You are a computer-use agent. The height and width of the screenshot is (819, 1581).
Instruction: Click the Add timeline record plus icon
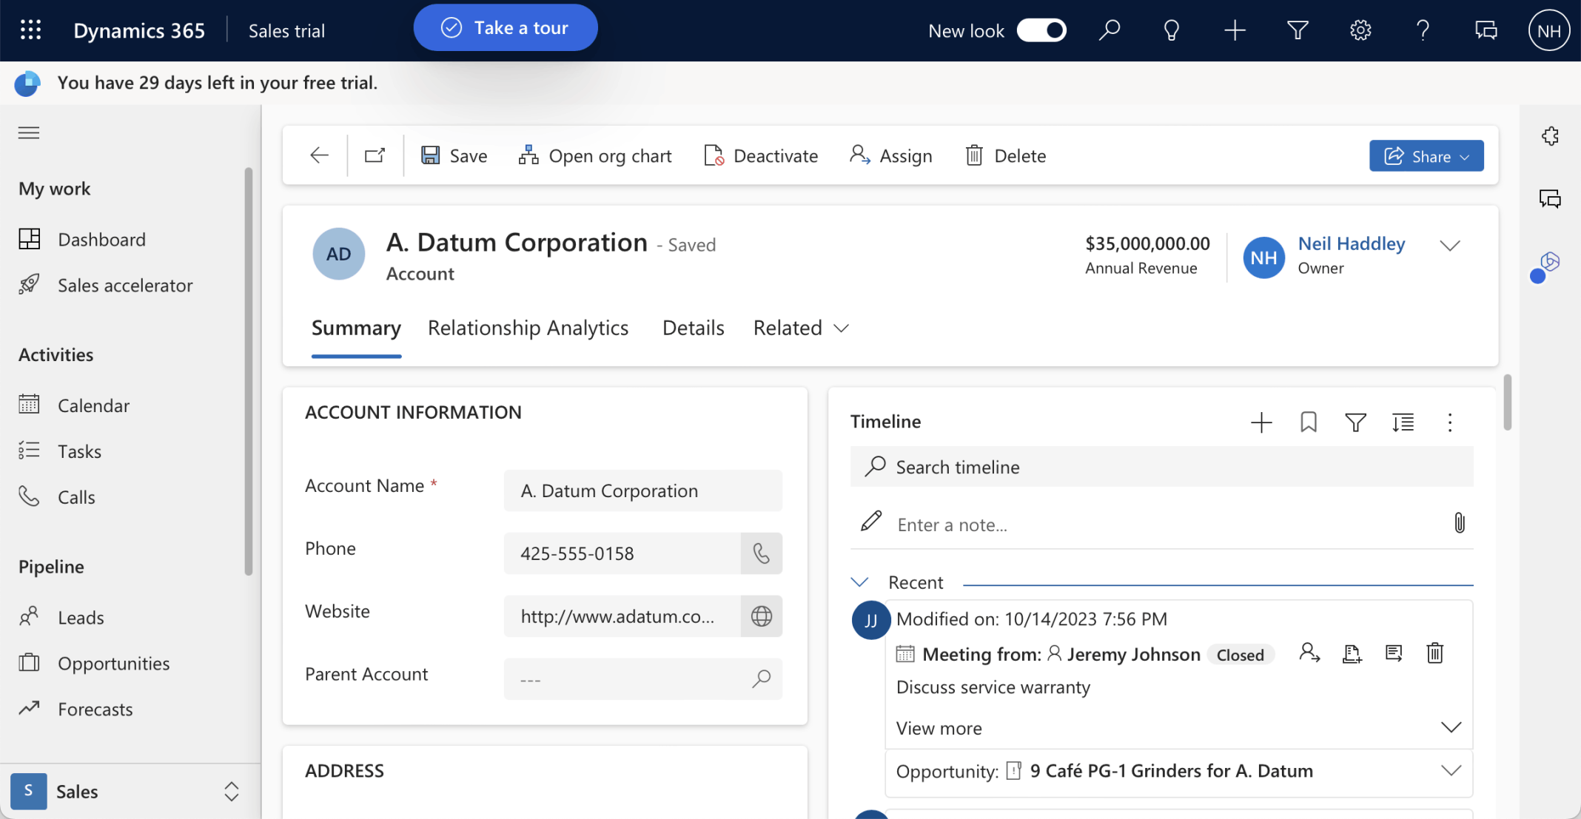[1261, 422]
